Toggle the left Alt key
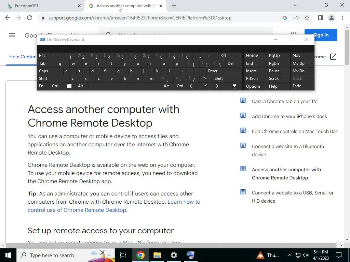350x262 pixels. click(x=82, y=86)
